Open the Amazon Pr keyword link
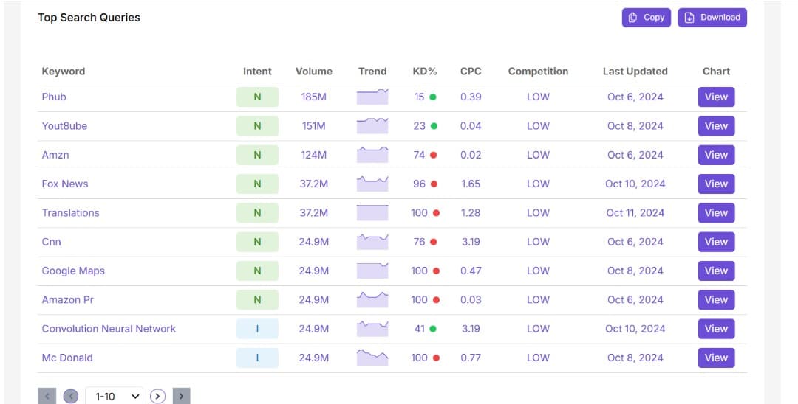This screenshot has height=404, width=798. [68, 300]
